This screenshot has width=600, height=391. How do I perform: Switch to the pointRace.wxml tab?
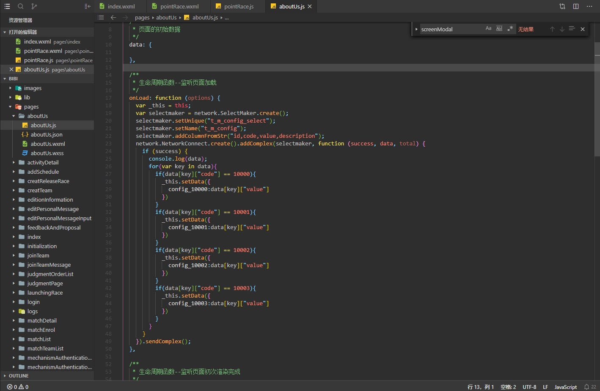pyautogui.click(x=179, y=6)
